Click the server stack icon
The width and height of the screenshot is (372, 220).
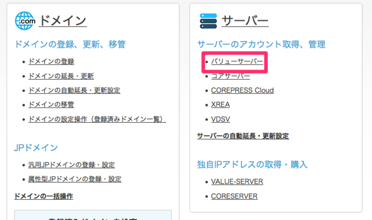tap(208, 21)
